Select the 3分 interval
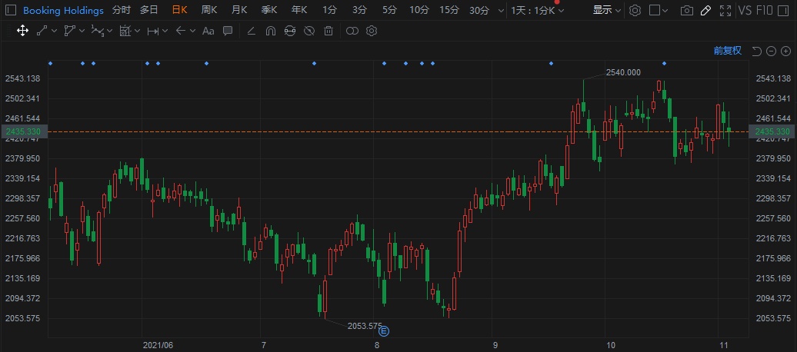This screenshot has width=797, height=352. 359,10
